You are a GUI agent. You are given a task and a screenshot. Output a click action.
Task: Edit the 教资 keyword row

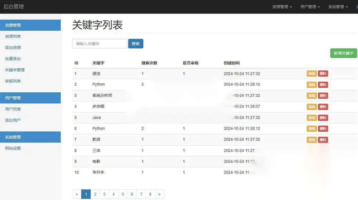[312, 140]
